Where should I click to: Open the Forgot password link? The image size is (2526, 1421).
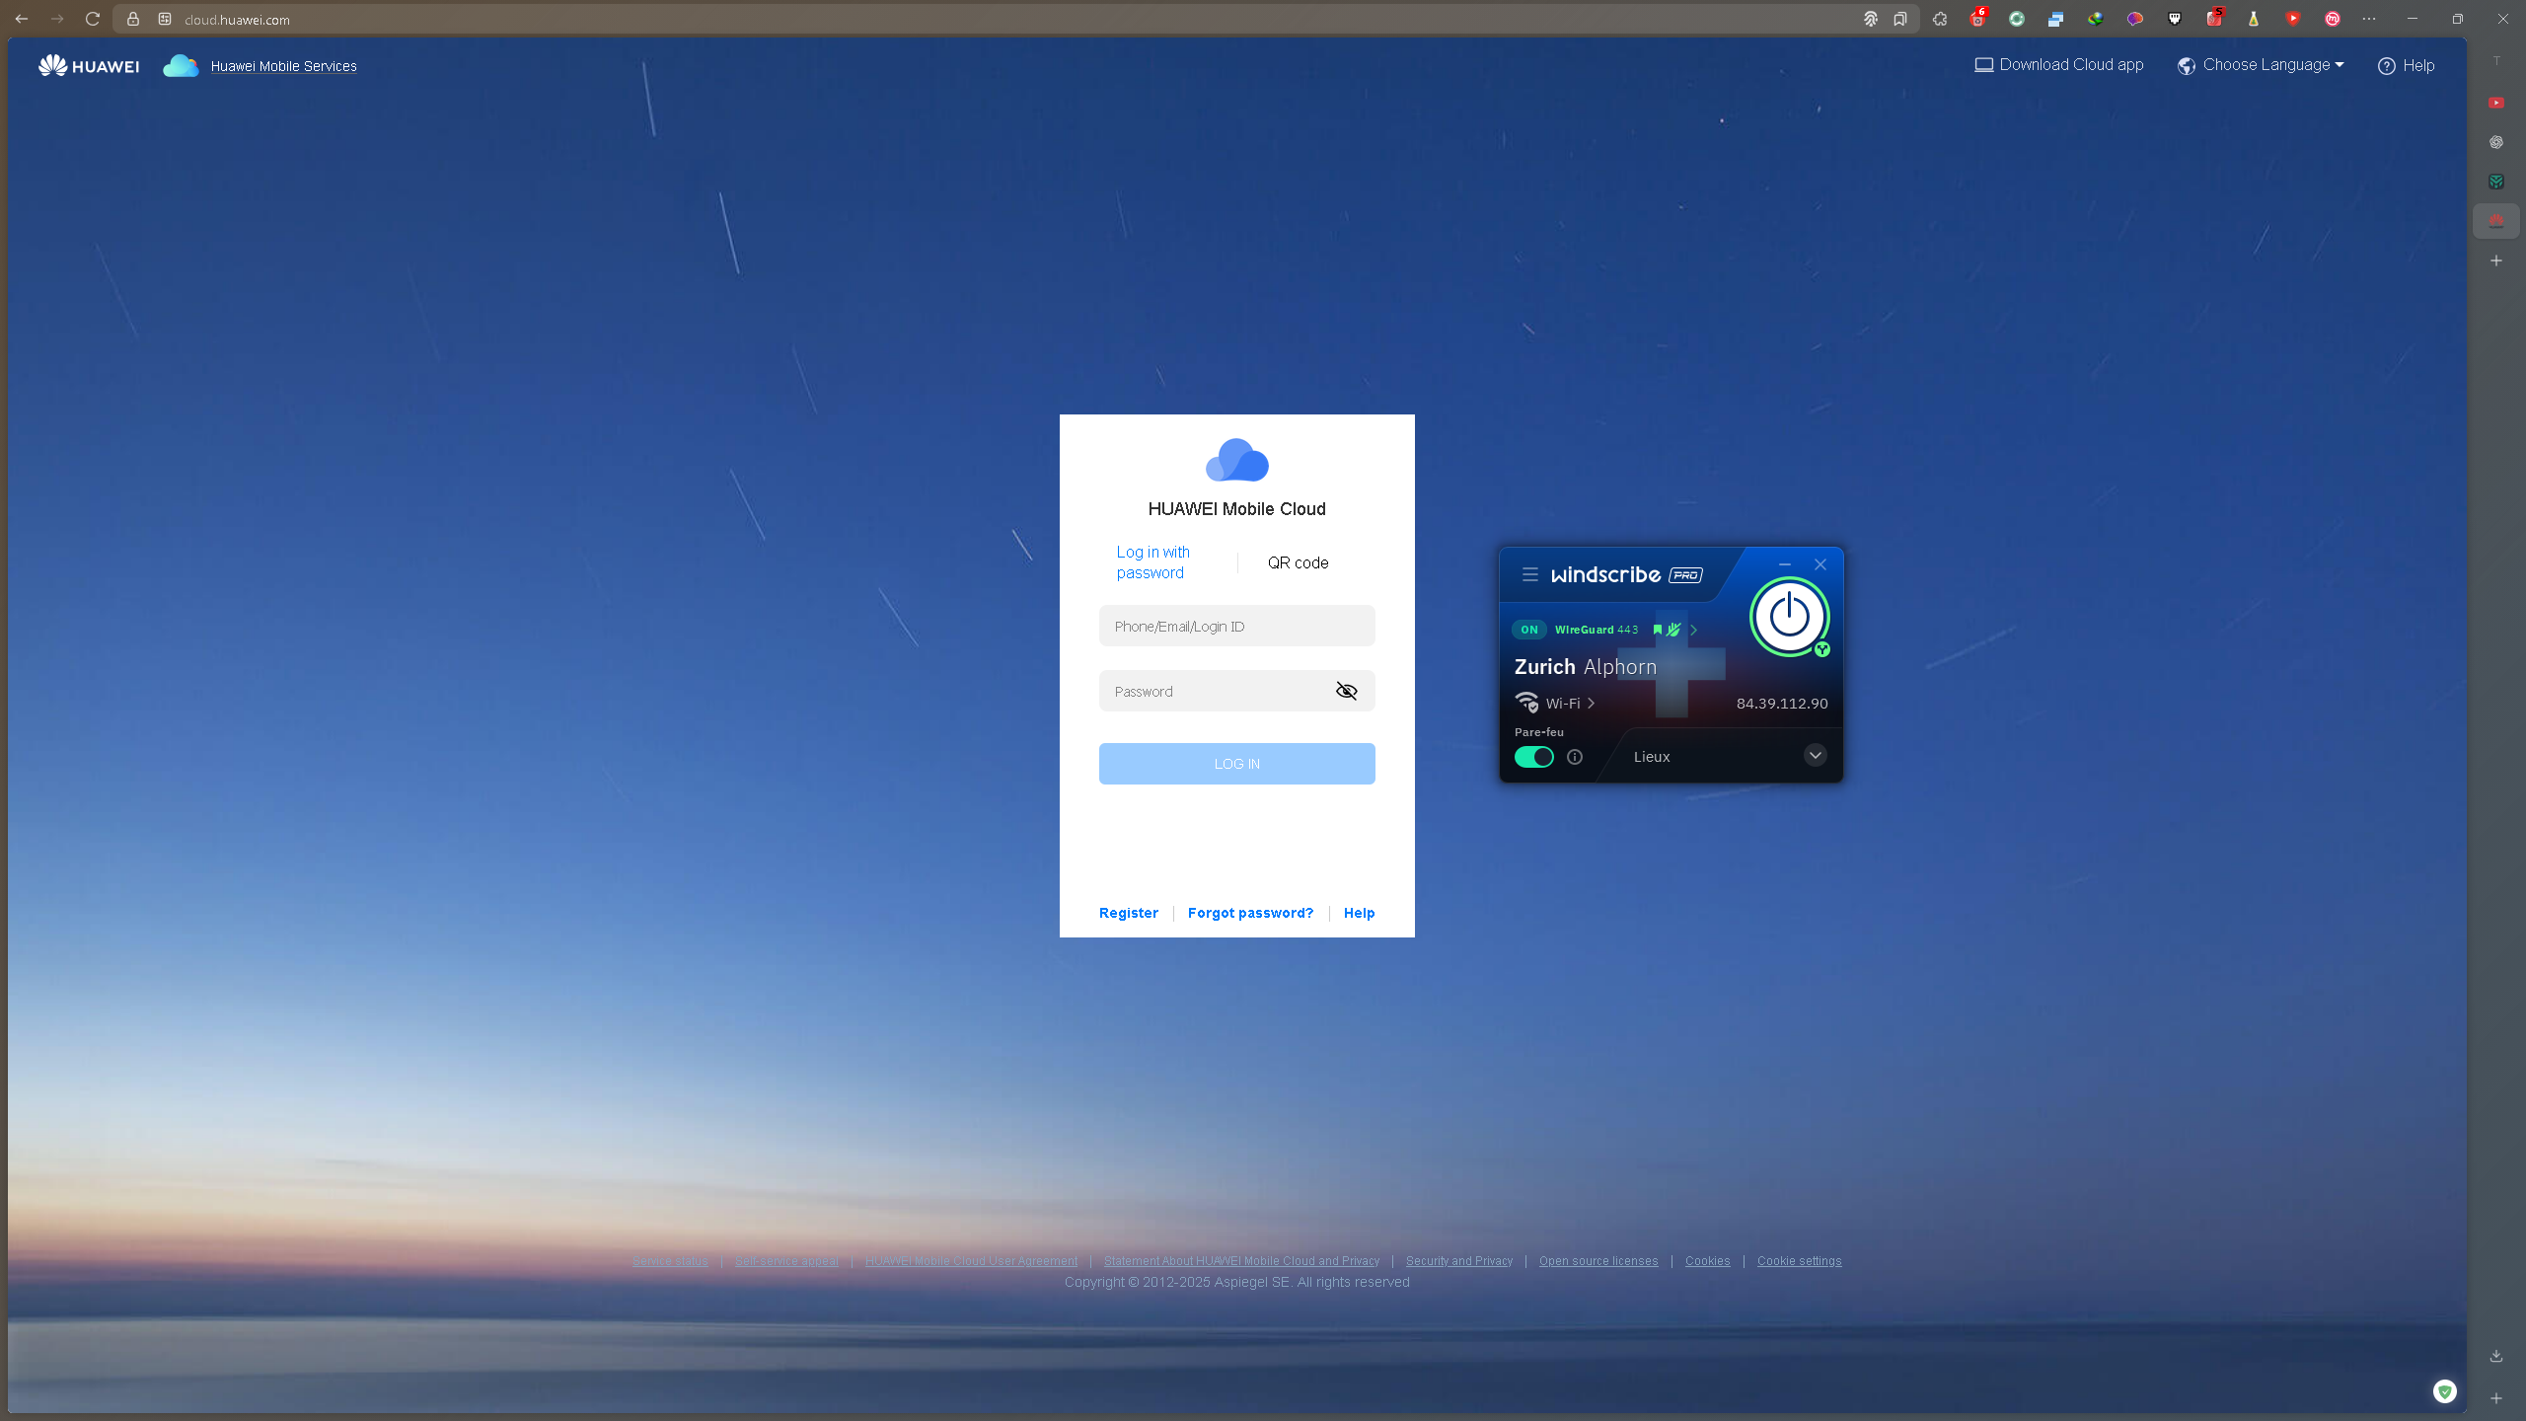(x=1250, y=913)
